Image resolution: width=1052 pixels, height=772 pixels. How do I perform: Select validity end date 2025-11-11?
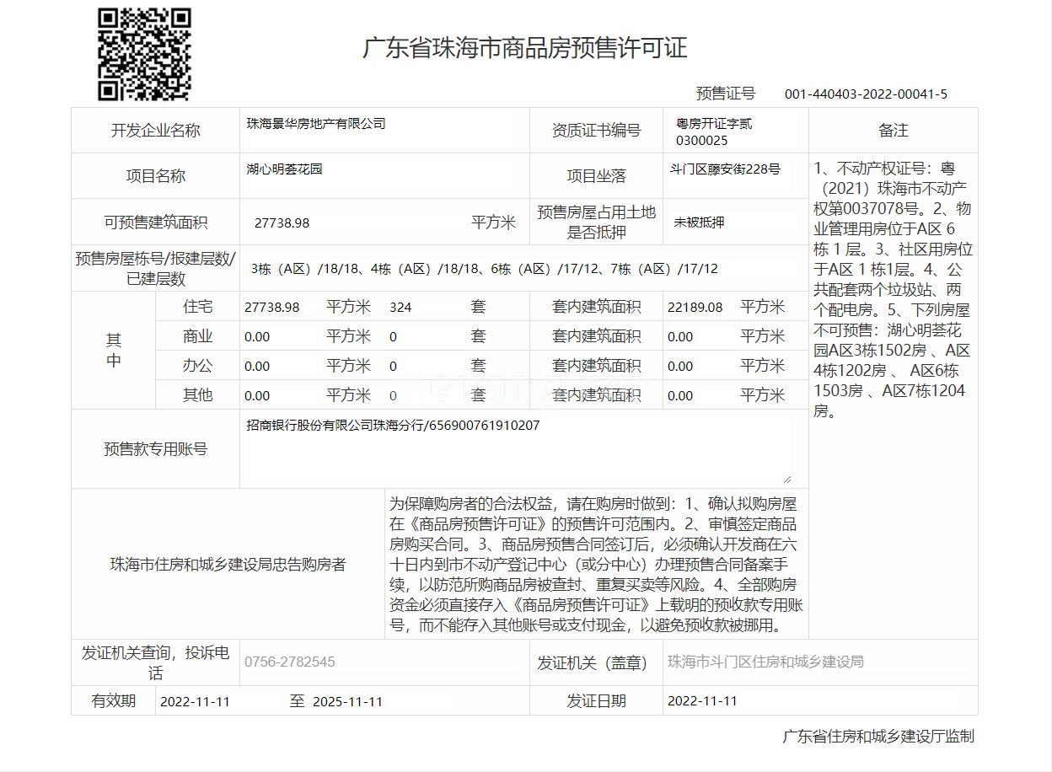point(347,701)
